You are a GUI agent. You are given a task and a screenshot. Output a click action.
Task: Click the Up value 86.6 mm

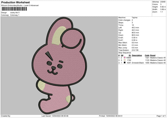135,33
